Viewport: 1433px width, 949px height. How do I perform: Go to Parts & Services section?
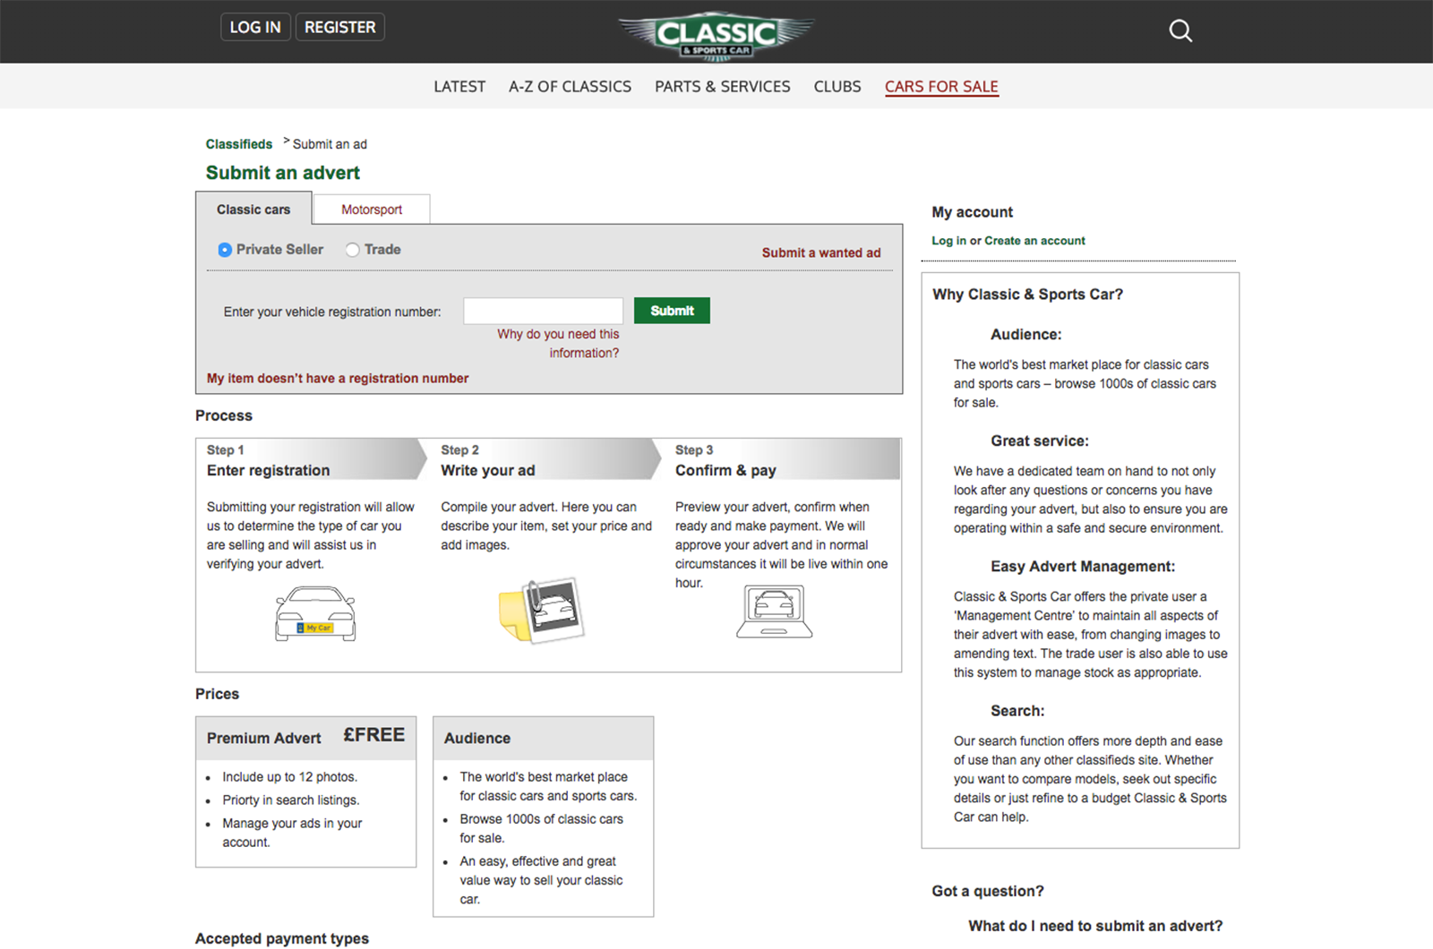[x=722, y=87]
